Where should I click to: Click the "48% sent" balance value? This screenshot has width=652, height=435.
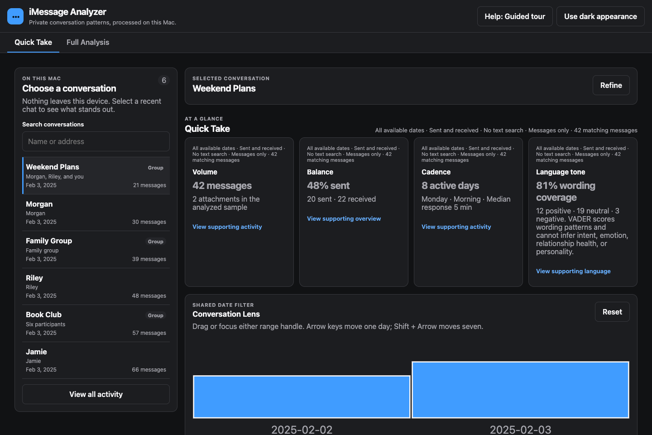(x=328, y=186)
